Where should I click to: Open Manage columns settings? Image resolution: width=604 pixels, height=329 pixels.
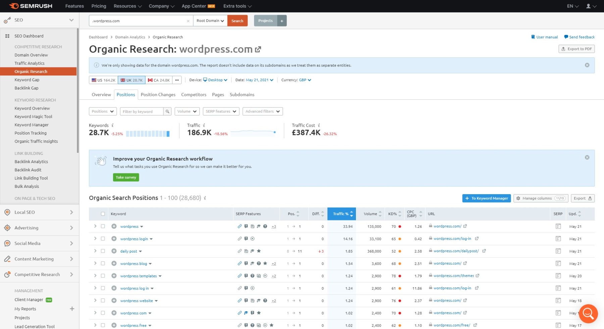(541, 198)
